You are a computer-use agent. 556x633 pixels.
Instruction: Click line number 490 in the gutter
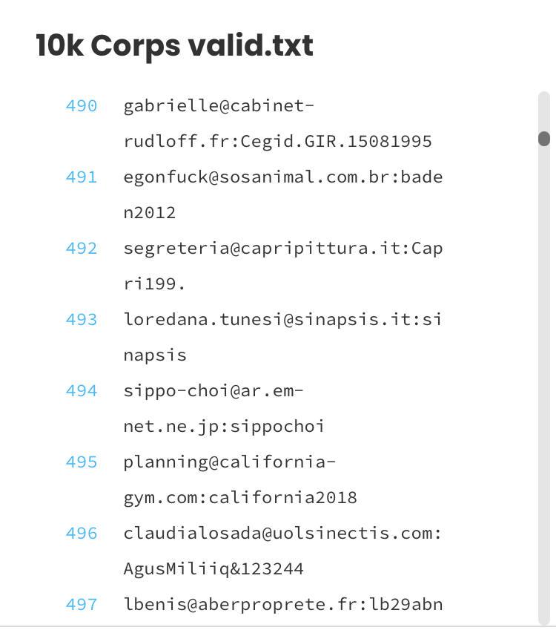pos(82,106)
